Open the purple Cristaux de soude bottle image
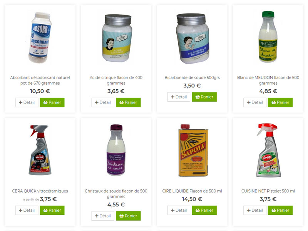 (x=116, y=150)
